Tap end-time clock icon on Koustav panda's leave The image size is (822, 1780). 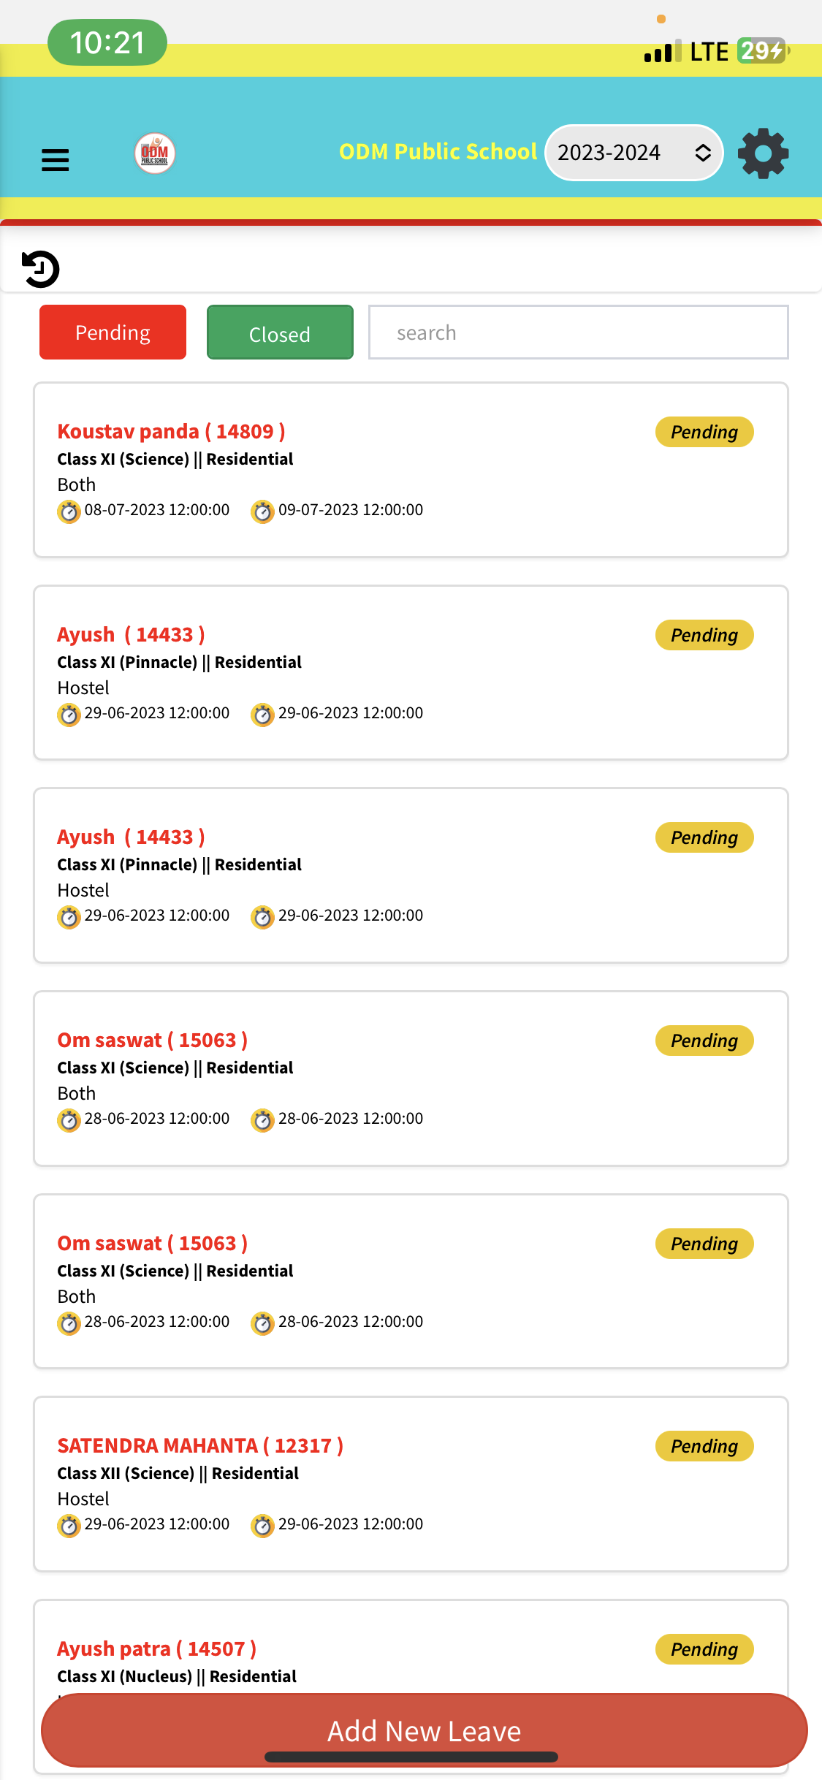tap(263, 511)
